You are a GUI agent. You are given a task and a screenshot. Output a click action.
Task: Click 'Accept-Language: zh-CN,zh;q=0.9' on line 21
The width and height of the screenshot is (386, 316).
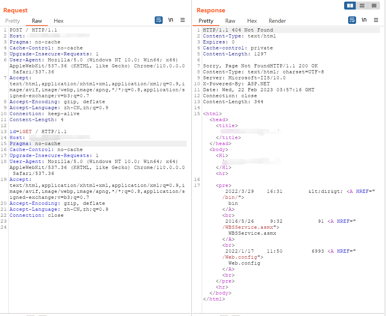point(59,210)
